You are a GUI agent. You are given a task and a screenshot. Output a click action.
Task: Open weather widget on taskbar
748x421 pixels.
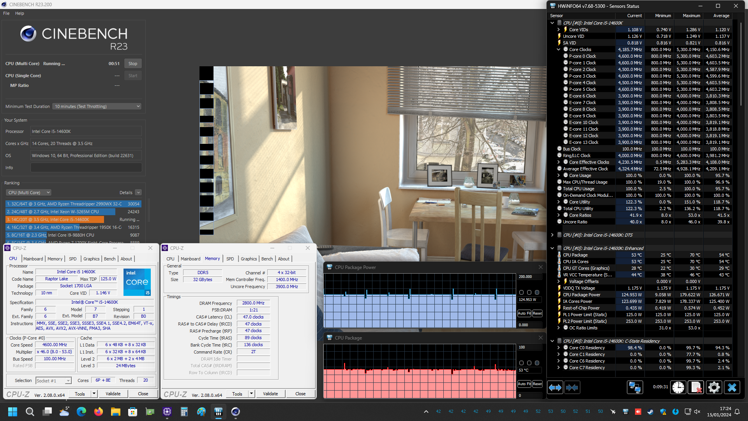point(64,412)
